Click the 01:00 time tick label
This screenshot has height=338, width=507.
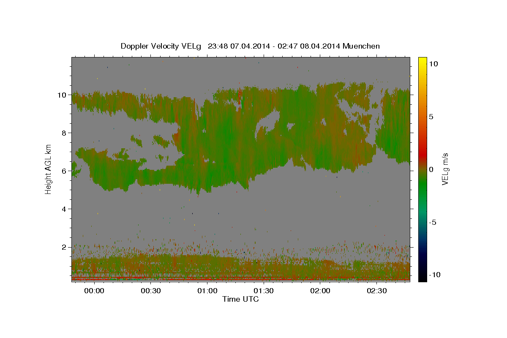pos(207,291)
